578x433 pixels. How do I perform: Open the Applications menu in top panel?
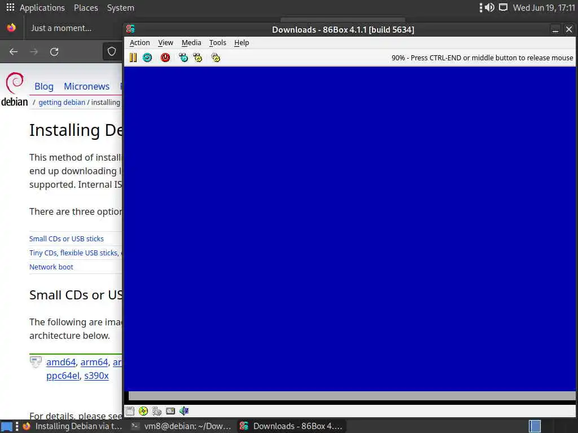[42, 8]
